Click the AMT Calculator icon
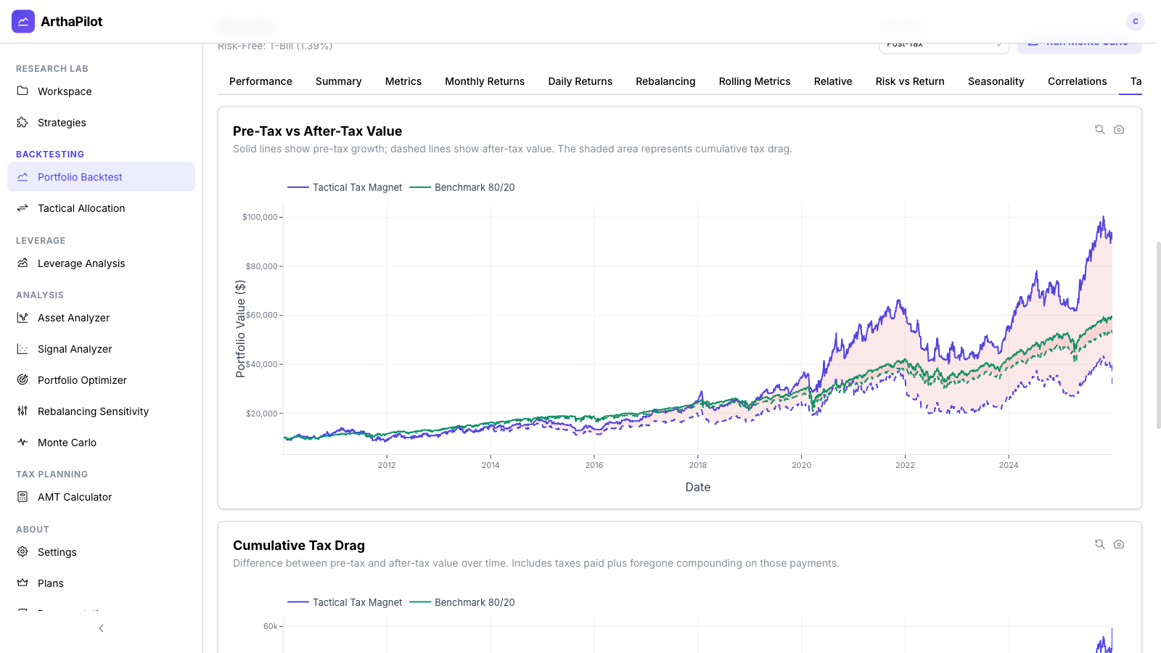 click(x=22, y=496)
